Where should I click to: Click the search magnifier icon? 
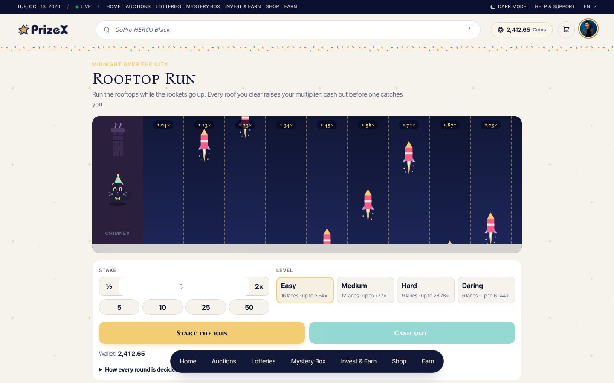(107, 30)
